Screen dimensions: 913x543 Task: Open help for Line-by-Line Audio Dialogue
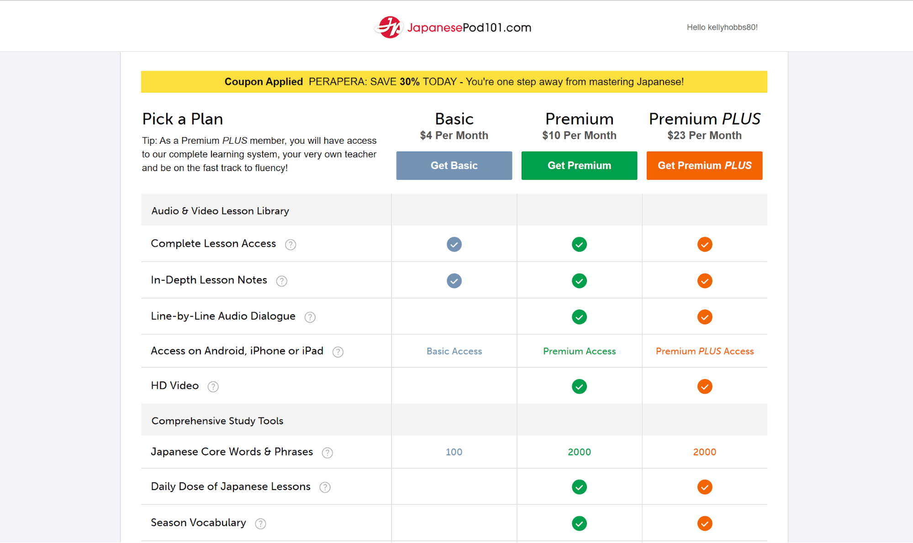(310, 317)
